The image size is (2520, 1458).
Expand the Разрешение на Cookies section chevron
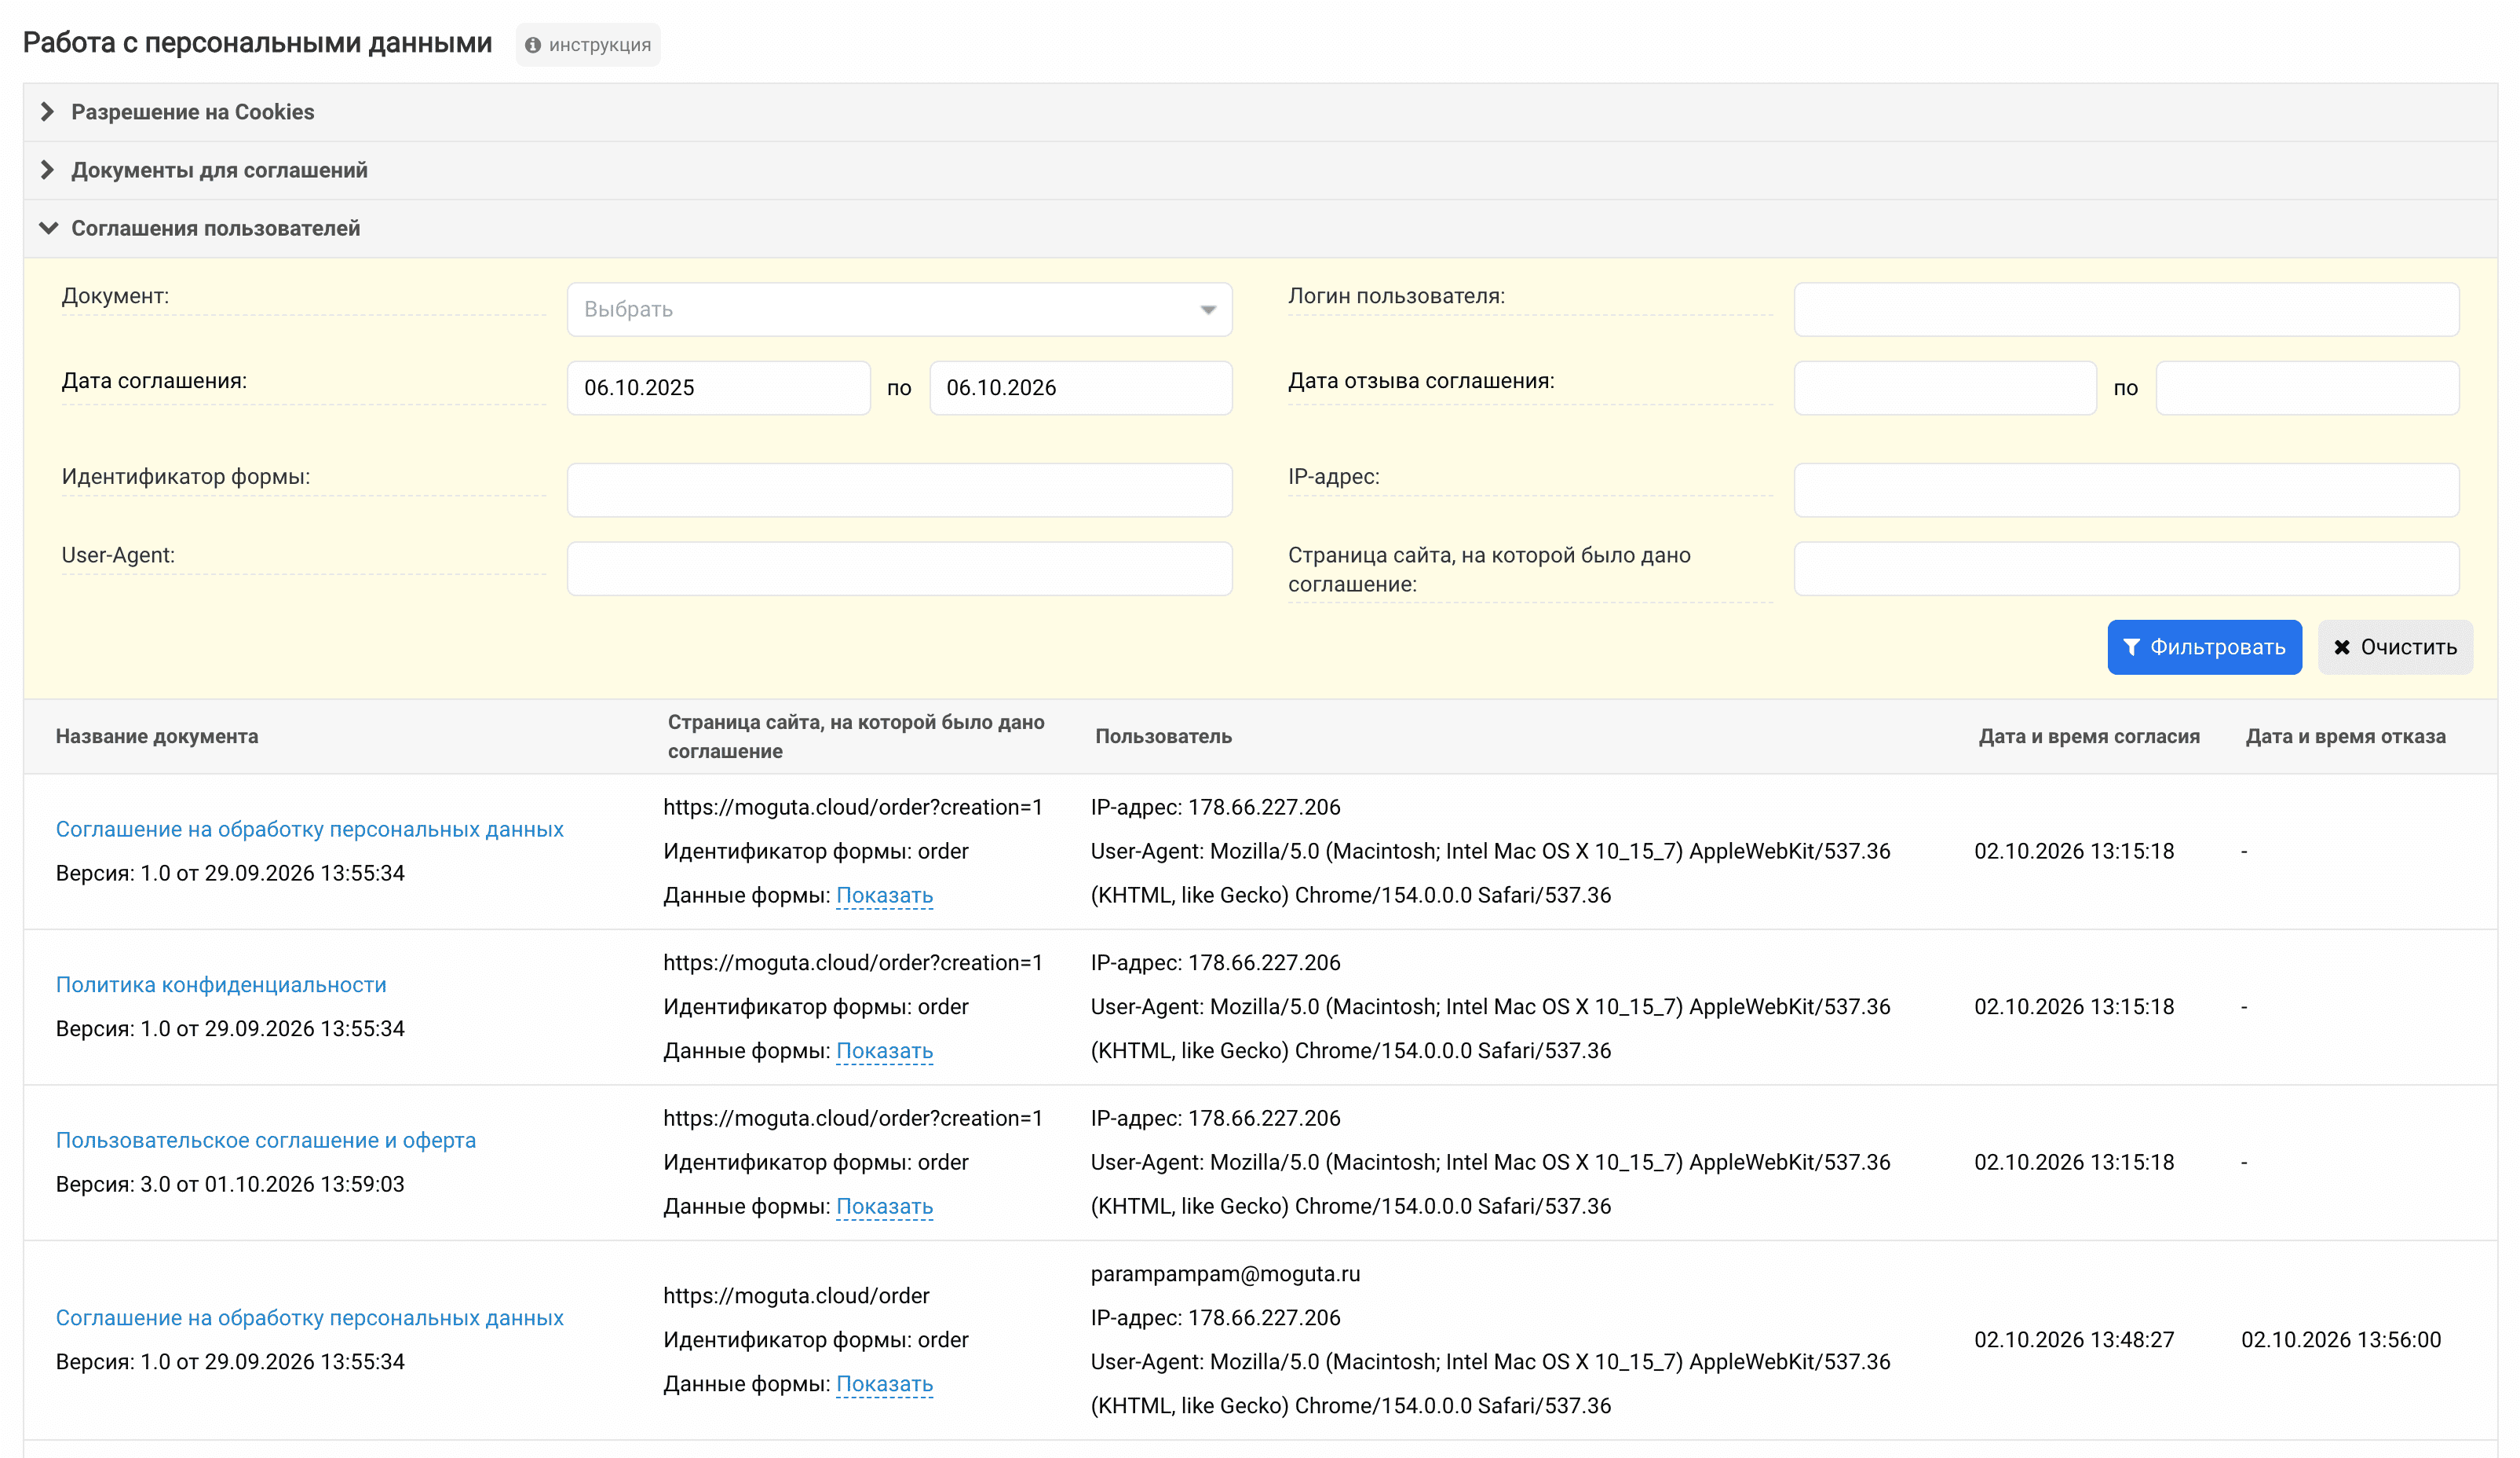coord(47,112)
